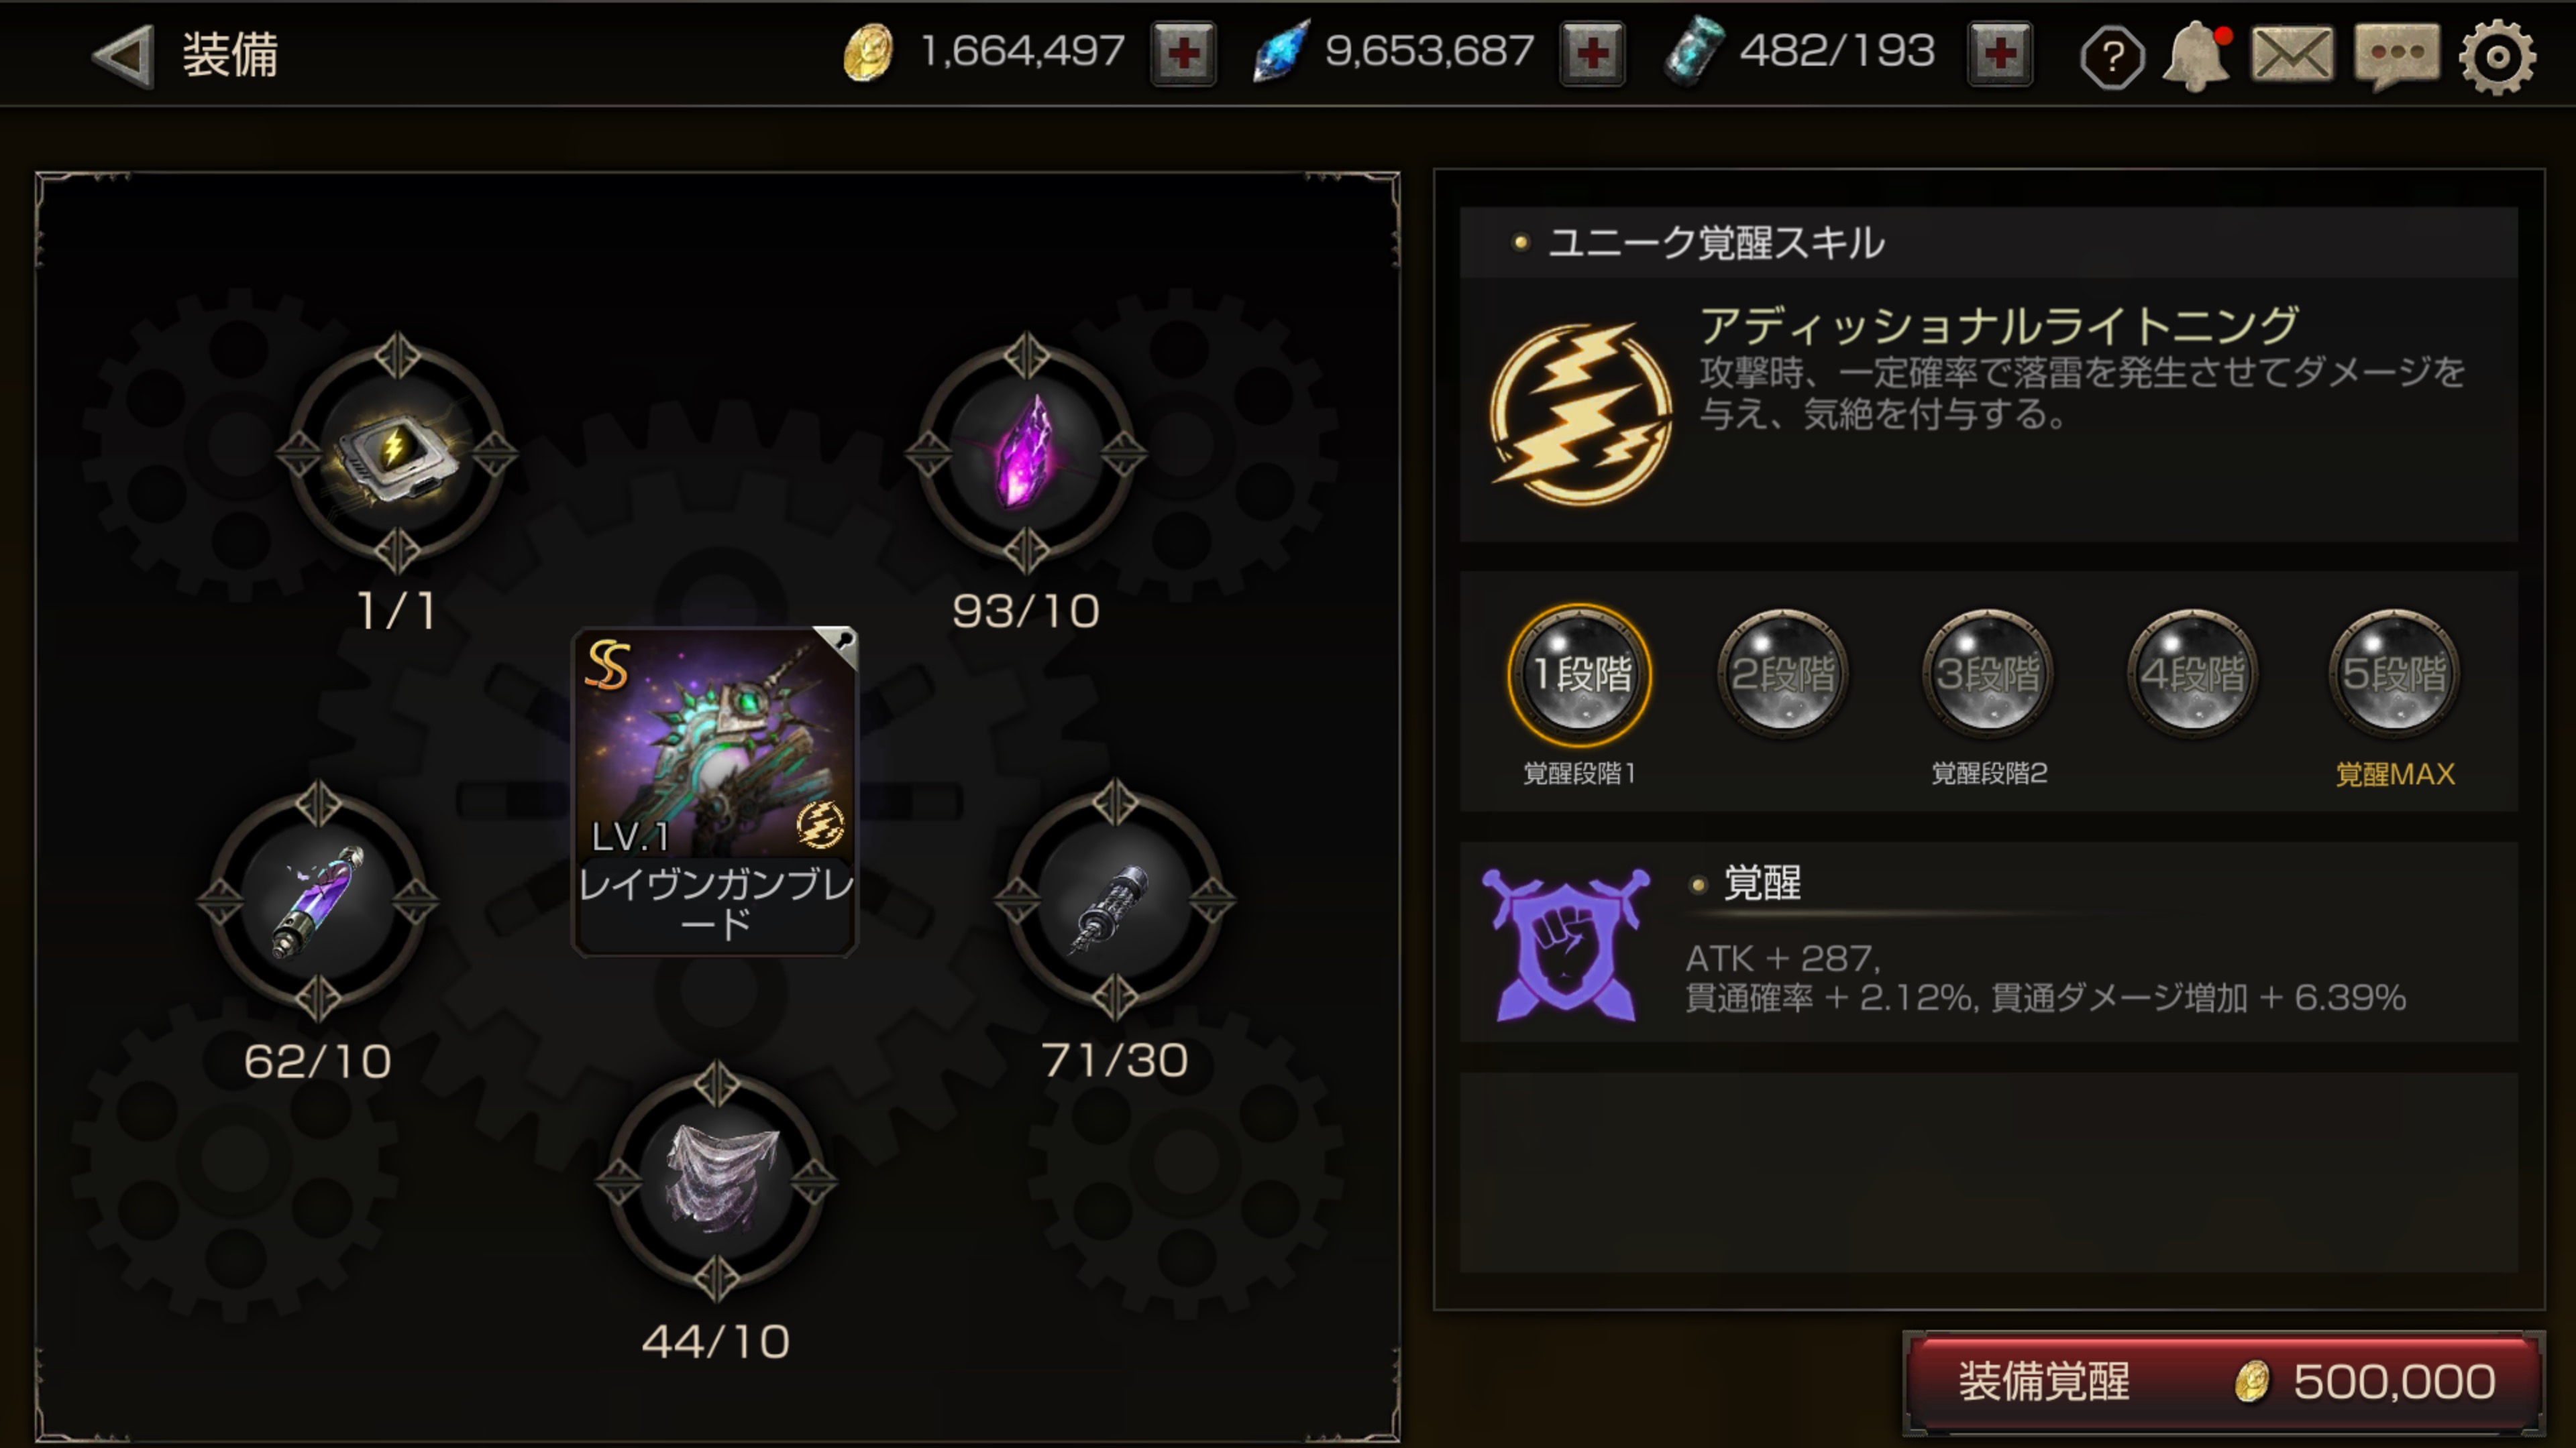This screenshot has height=1448, width=2576.
Task: Open the notification bell icon
Action: coord(2197,57)
